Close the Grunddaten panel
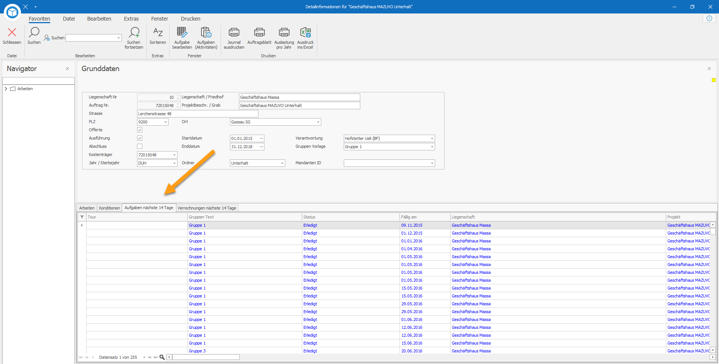 709,68
